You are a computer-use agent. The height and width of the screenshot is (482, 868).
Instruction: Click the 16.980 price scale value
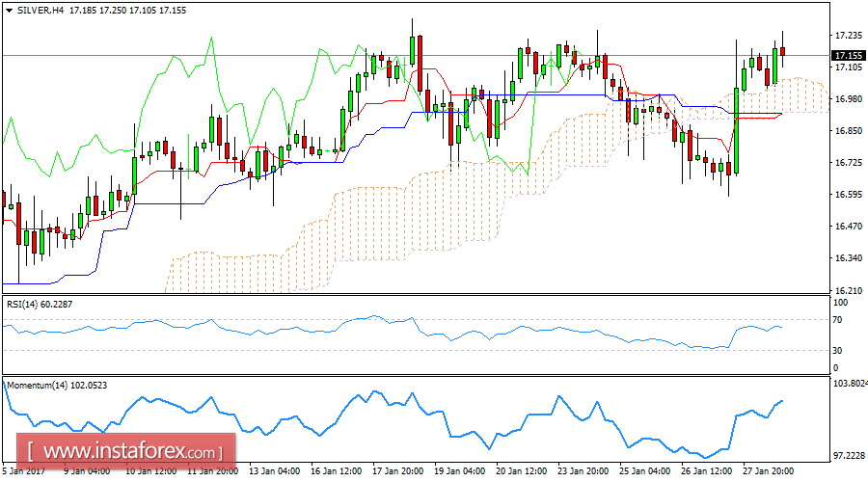coord(848,99)
